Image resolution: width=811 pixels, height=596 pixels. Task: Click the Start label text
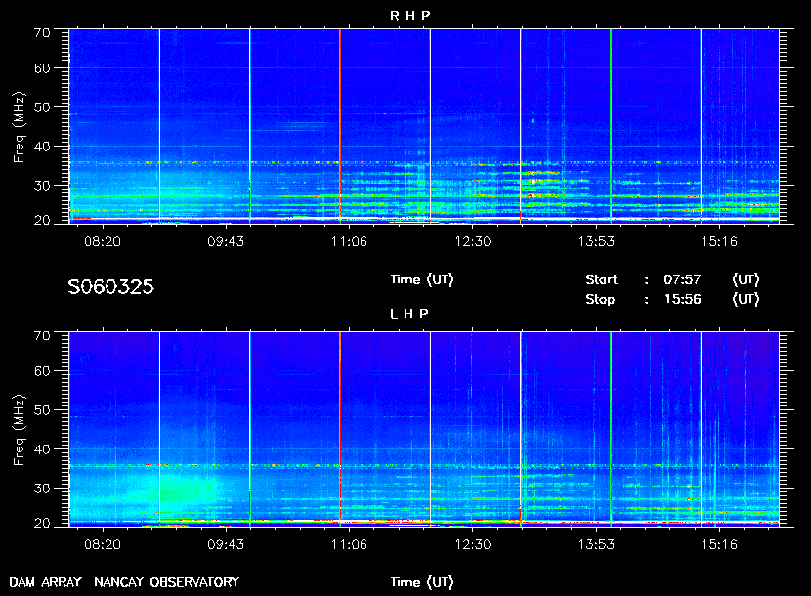coord(601,279)
